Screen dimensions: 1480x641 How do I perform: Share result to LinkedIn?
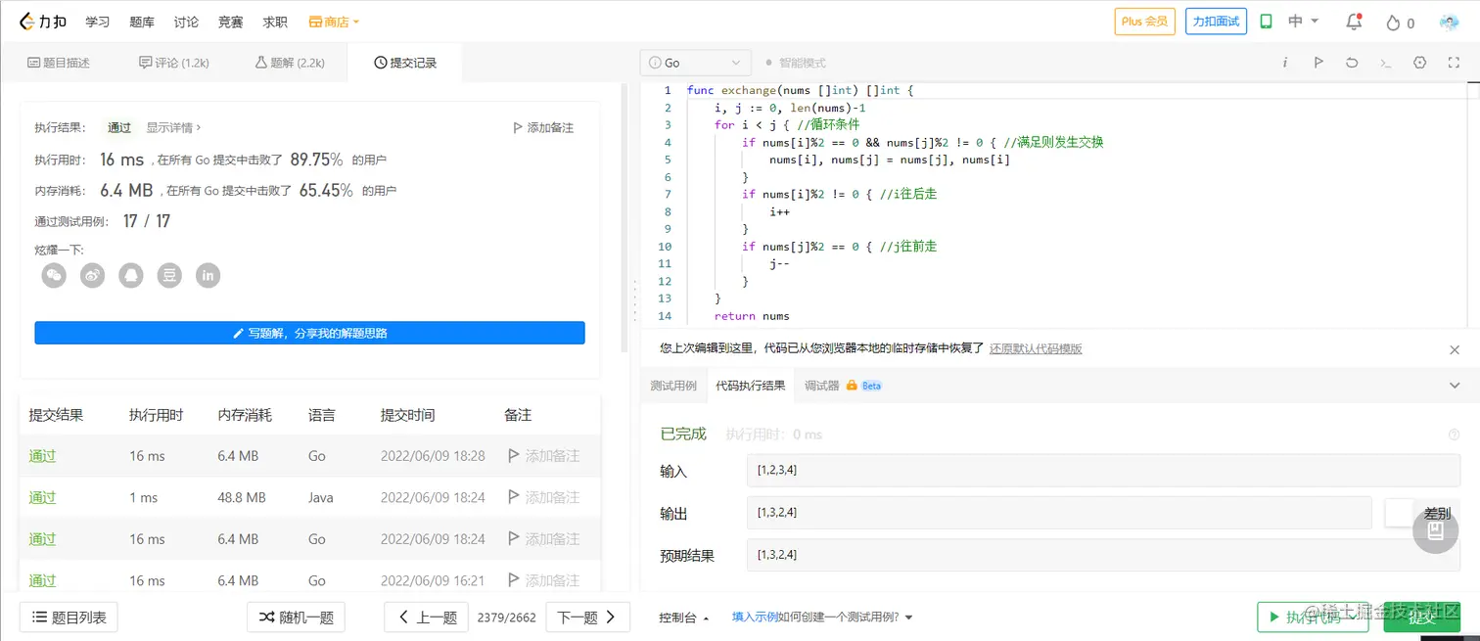tap(208, 276)
